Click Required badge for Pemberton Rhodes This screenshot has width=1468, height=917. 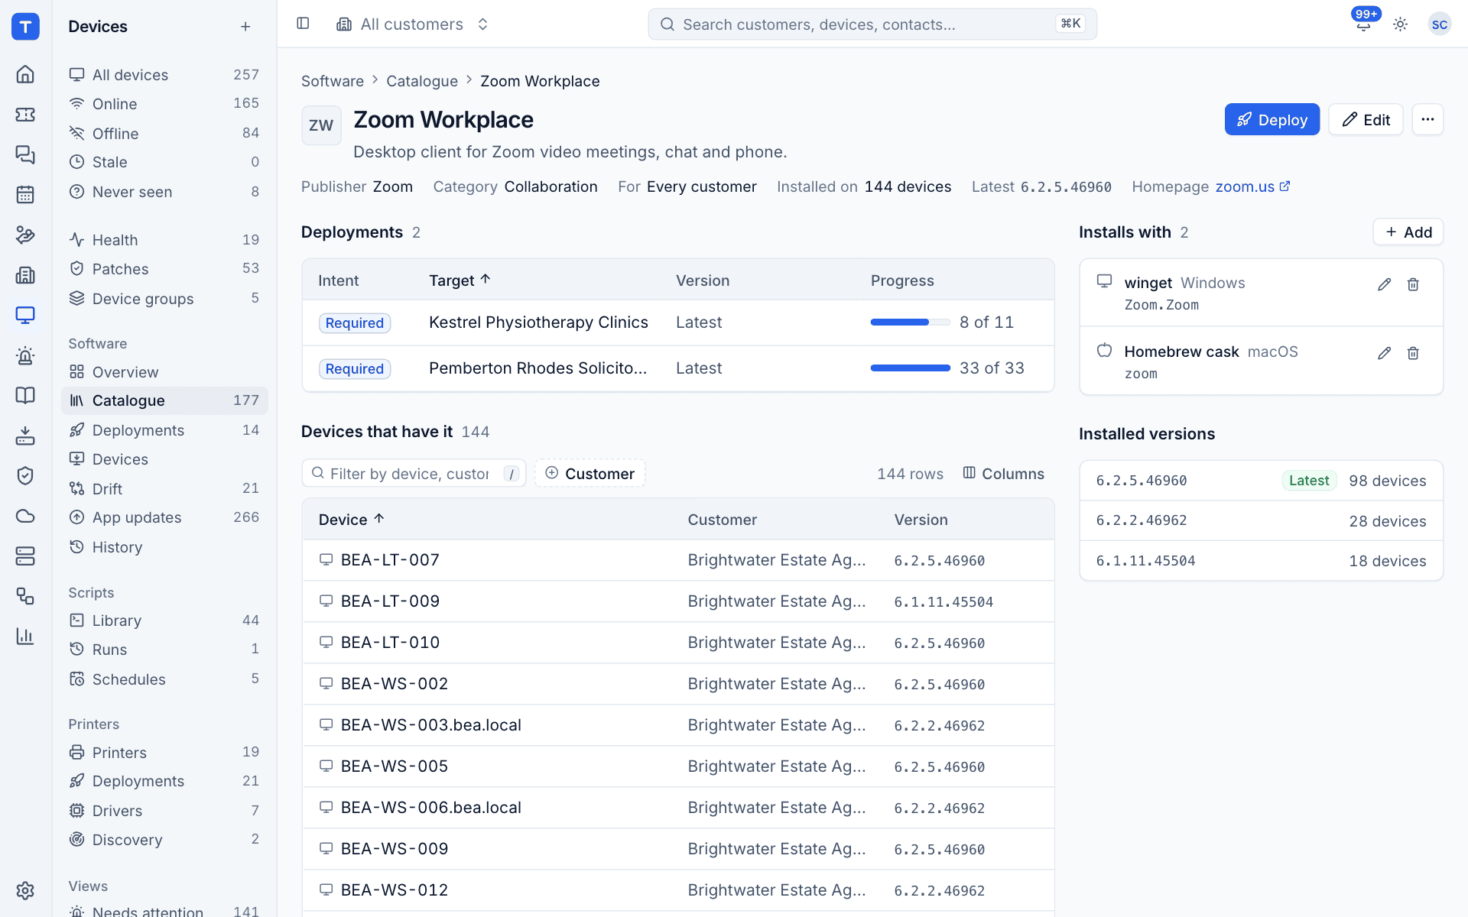[x=355, y=369]
